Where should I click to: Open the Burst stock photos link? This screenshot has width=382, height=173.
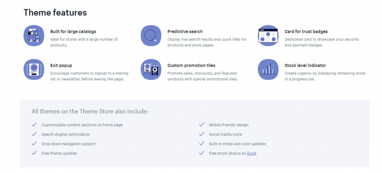(x=252, y=153)
